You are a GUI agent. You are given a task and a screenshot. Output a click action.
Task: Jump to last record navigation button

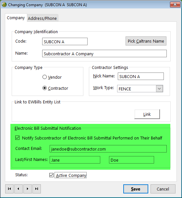click(x=37, y=189)
